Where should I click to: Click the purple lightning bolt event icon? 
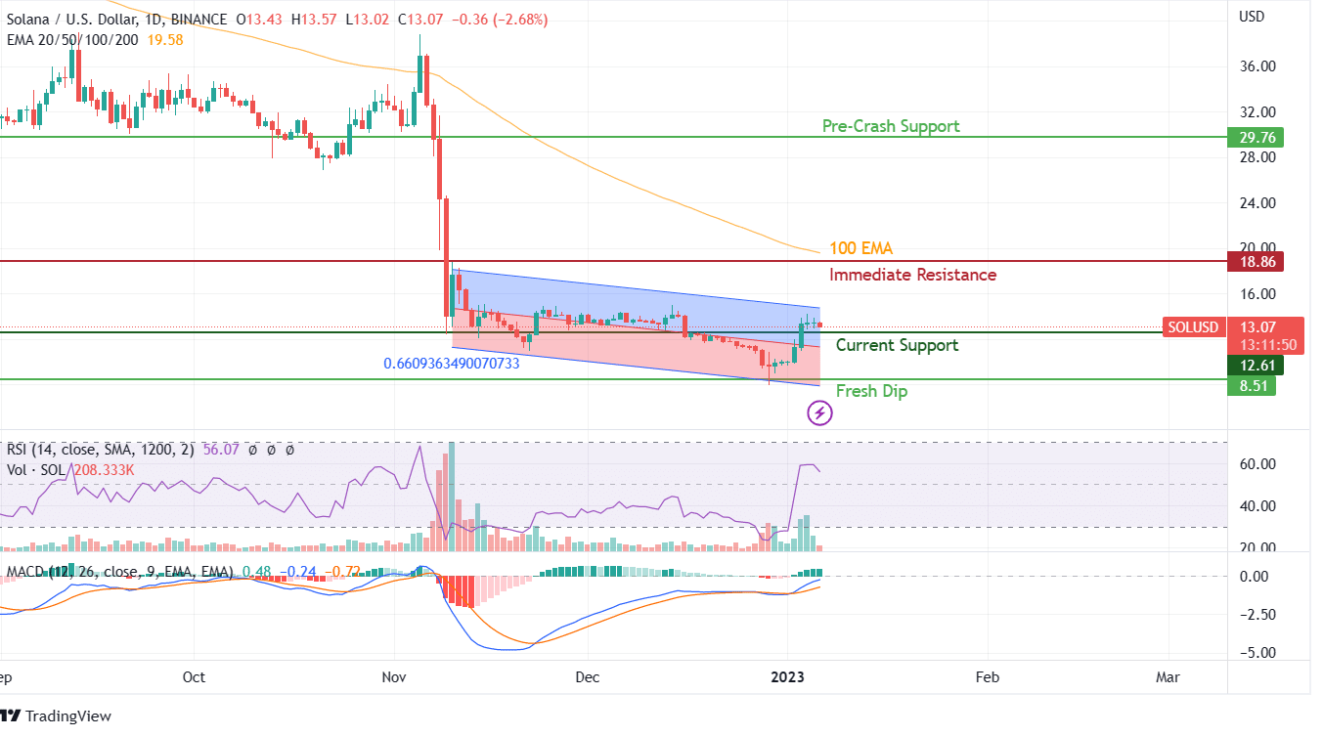(x=819, y=414)
